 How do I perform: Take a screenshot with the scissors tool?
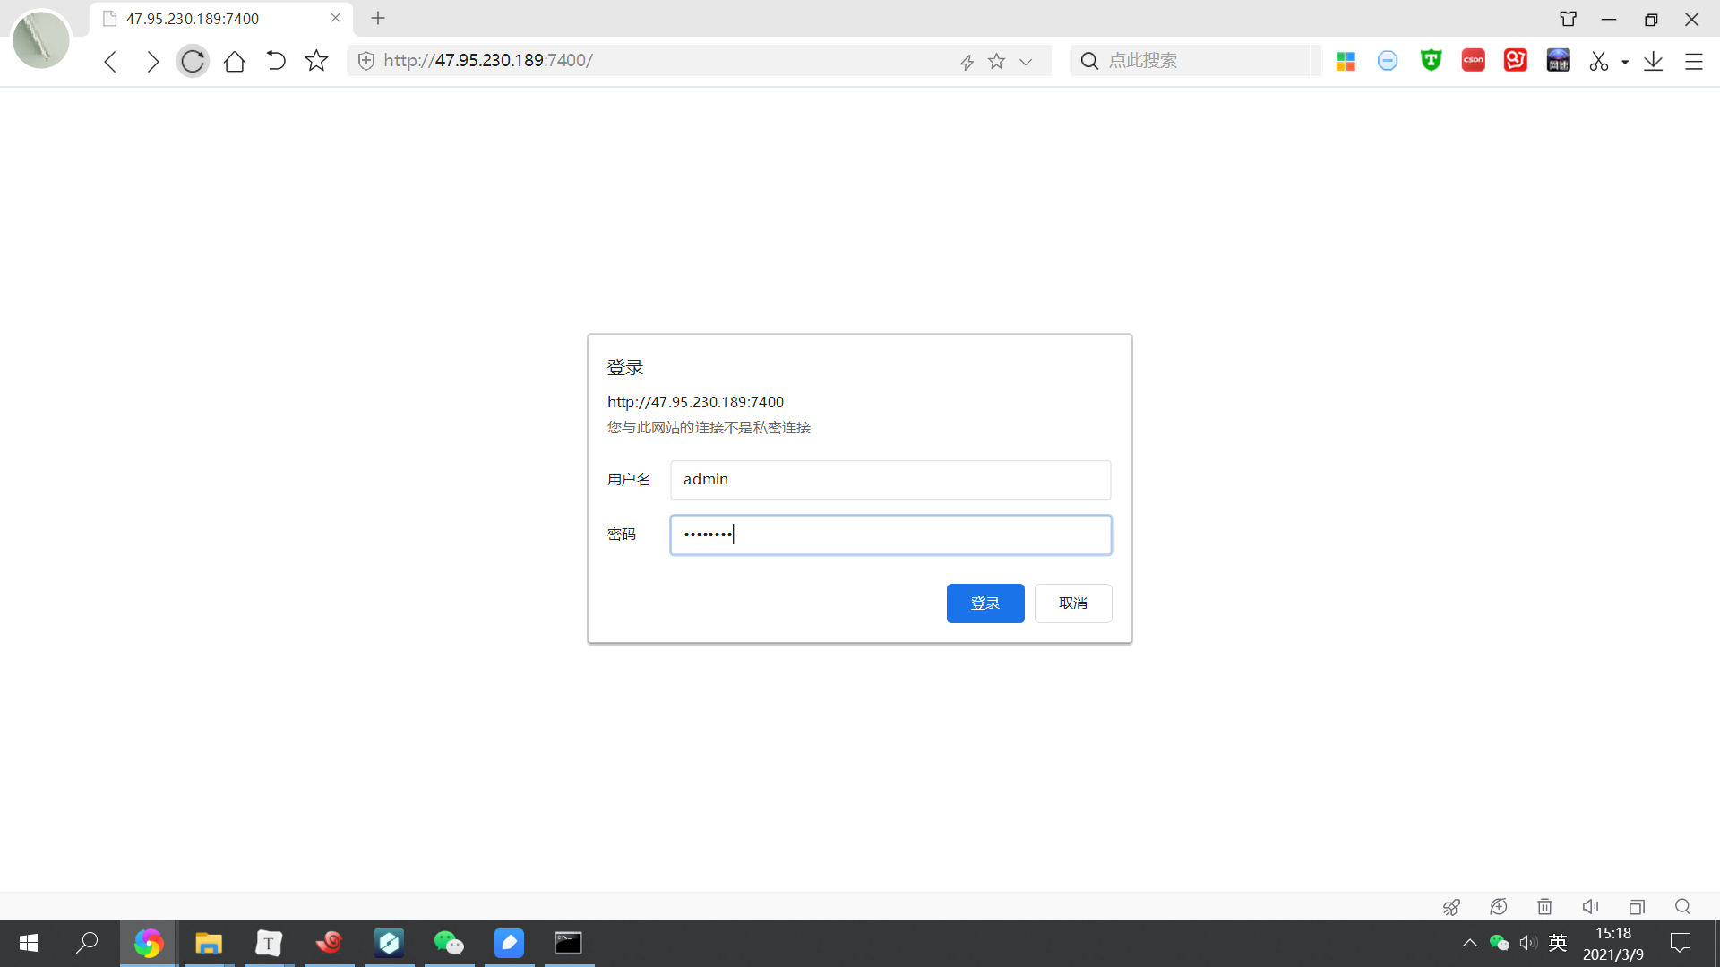click(1600, 60)
